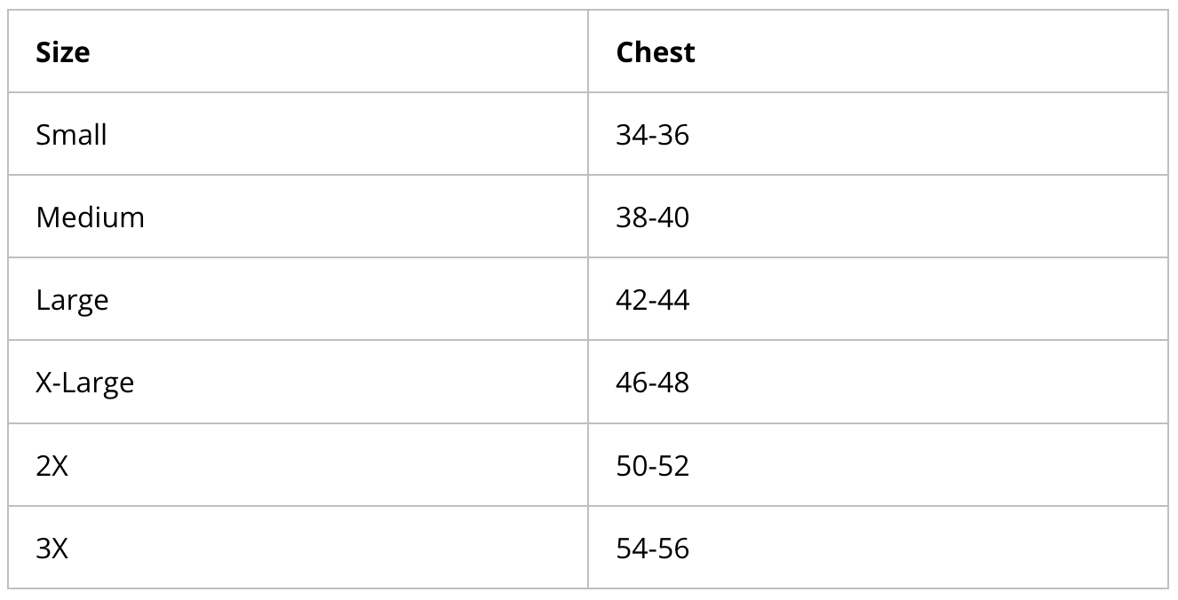
Task: Click the 54-56 chest measurement
Action: (652, 549)
